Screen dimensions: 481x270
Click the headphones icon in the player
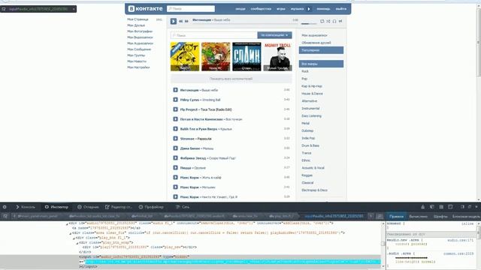pyautogui.click(x=334, y=21)
